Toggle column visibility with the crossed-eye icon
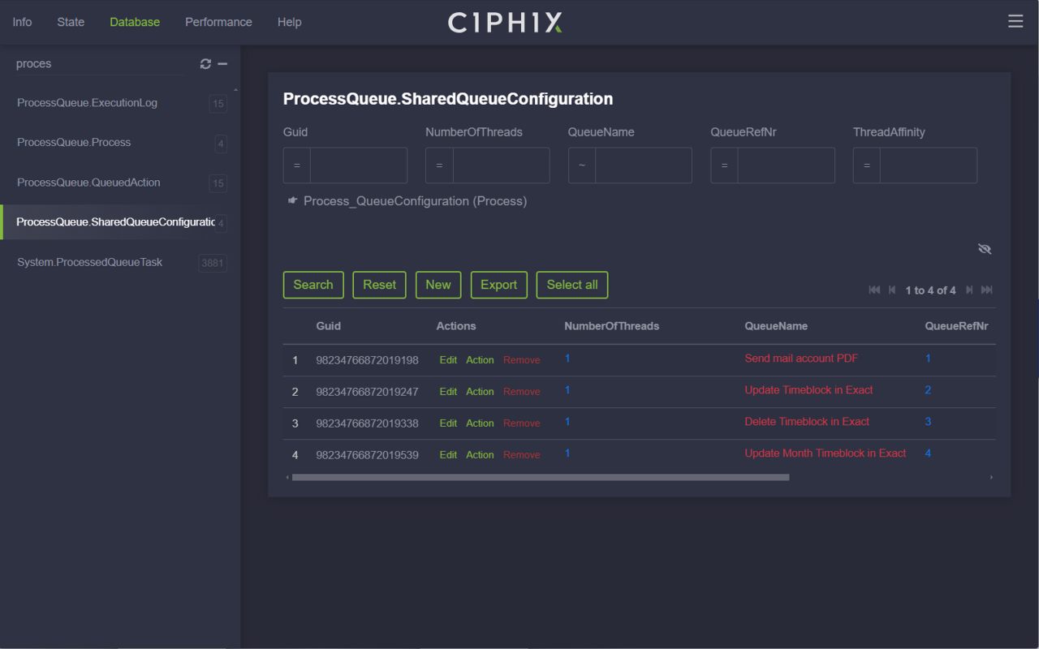The width and height of the screenshot is (1039, 649). [x=985, y=249]
